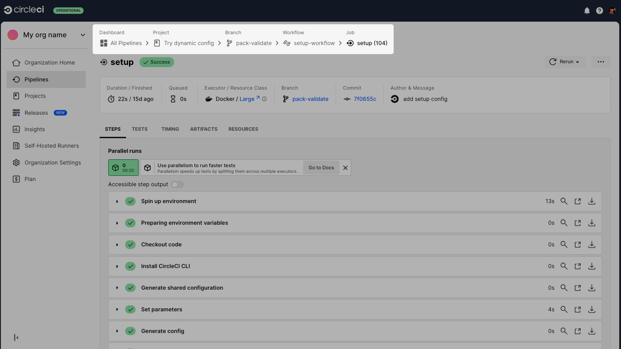
Task: Open pack-validate branch link in job details
Action: (310, 99)
